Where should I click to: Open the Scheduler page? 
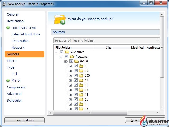click(x=14, y=101)
